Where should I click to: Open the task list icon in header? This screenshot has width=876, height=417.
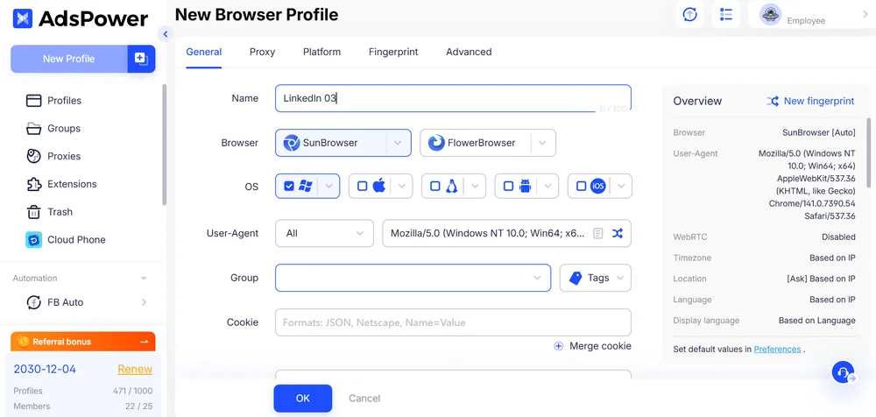pos(725,15)
